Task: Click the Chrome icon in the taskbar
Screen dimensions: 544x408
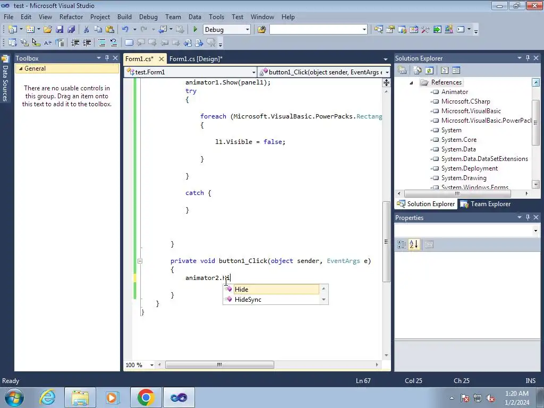Action: tap(146, 397)
